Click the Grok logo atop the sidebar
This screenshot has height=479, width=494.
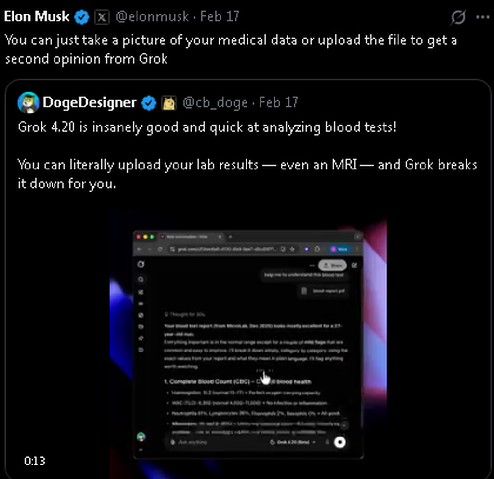pos(141,264)
